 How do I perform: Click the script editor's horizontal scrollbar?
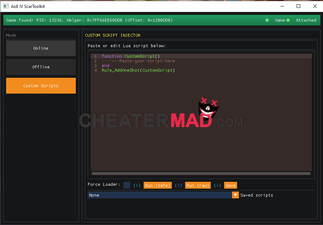pyautogui.click(x=201, y=174)
